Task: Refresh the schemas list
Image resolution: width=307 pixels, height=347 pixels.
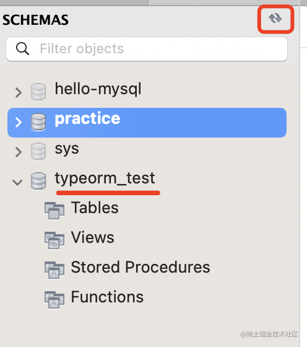Action: click(275, 19)
